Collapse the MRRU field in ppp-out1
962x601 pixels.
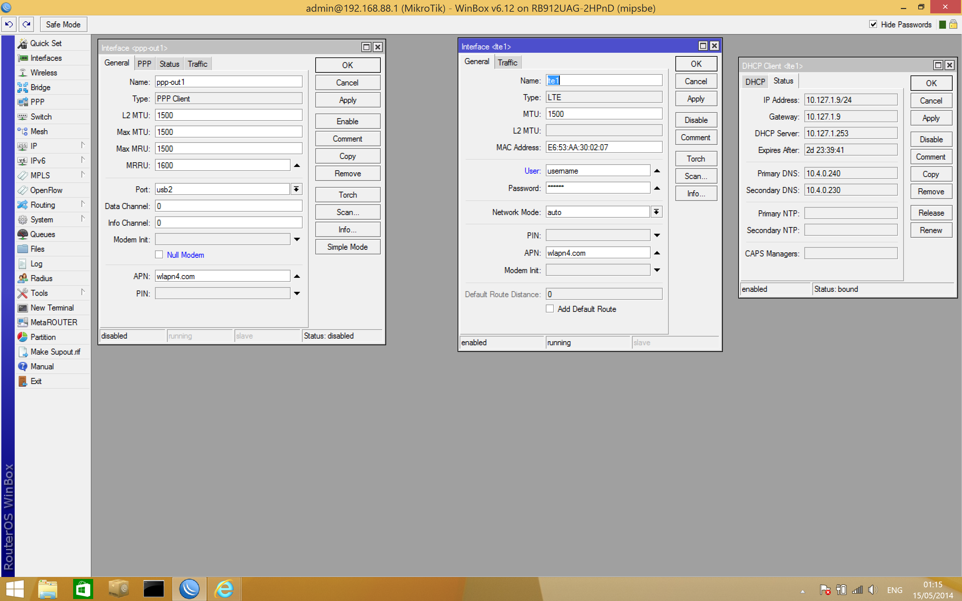click(x=297, y=165)
